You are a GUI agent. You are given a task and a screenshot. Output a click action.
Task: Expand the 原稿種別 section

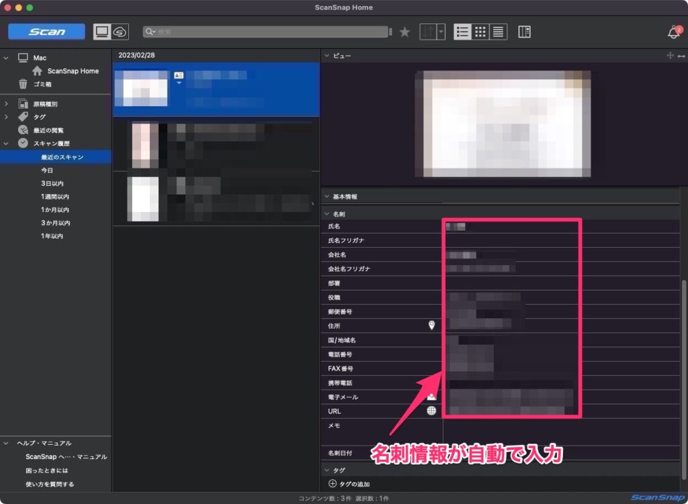click(5, 104)
